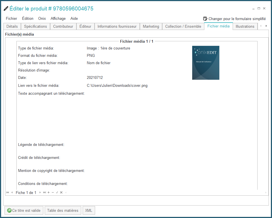Switch to the Spécifications tab

tap(35, 26)
